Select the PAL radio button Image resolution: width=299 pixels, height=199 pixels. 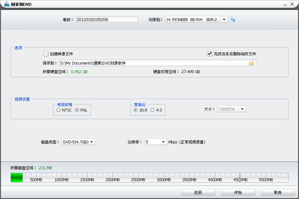77,110
